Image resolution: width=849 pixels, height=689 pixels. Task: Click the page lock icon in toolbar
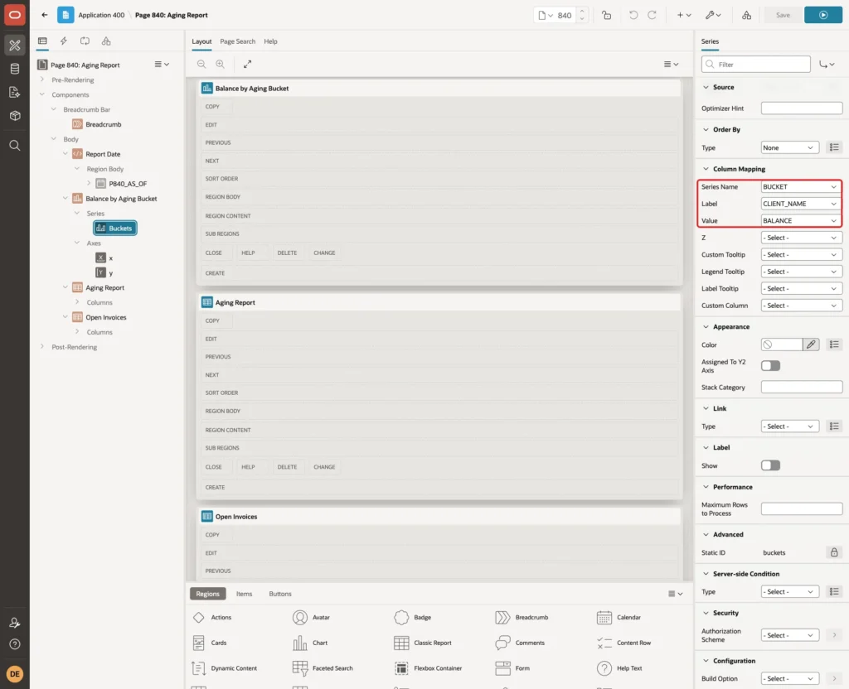pos(606,15)
